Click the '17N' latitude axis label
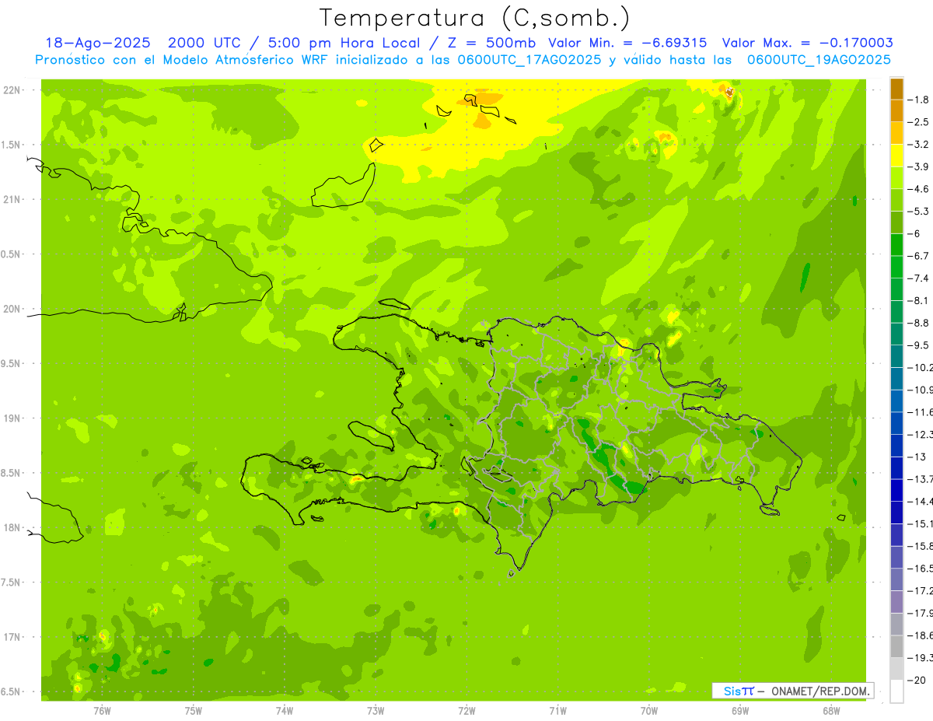 pyautogui.click(x=12, y=637)
